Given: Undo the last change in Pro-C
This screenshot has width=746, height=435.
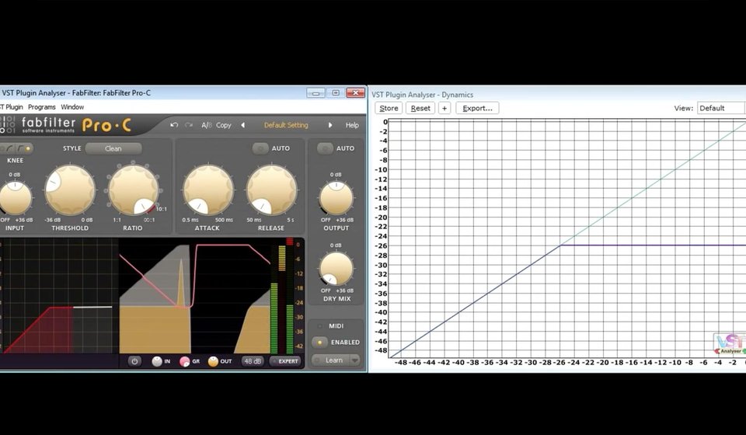Looking at the screenshot, I should coord(174,125).
